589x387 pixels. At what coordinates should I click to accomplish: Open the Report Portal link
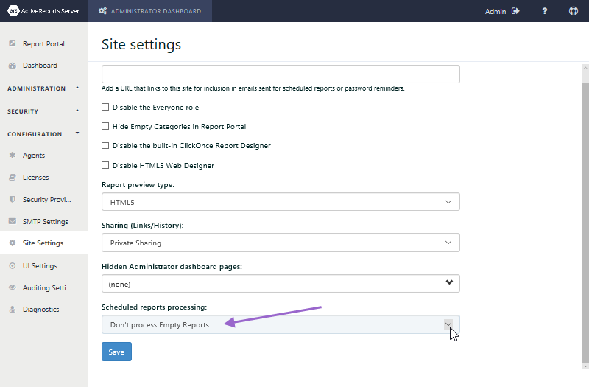click(43, 43)
